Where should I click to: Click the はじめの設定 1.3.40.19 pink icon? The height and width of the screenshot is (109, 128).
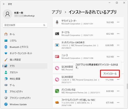click(57, 80)
